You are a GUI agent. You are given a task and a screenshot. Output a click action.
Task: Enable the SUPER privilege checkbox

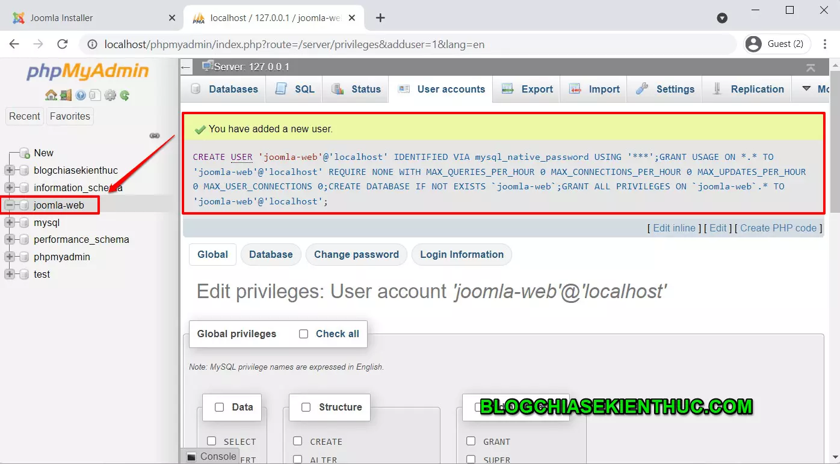tap(471, 459)
